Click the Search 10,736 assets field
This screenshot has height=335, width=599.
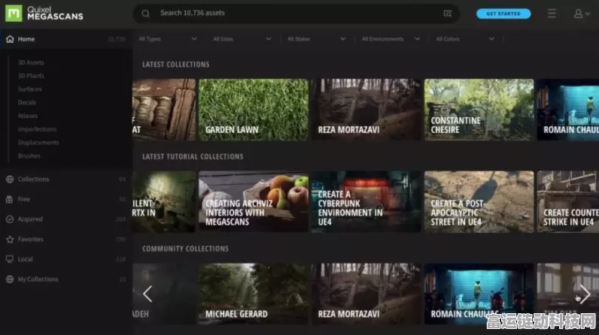(296, 14)
